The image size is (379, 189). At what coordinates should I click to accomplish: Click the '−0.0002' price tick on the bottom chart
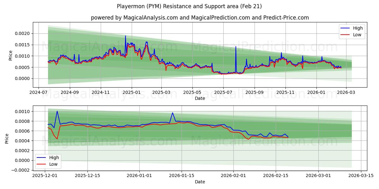(21, 170)
